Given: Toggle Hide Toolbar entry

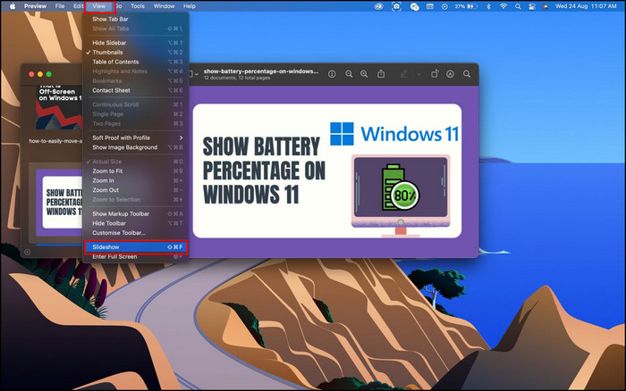Looking at the screenshot, I should pyautogui.click(x=136, y=223).
